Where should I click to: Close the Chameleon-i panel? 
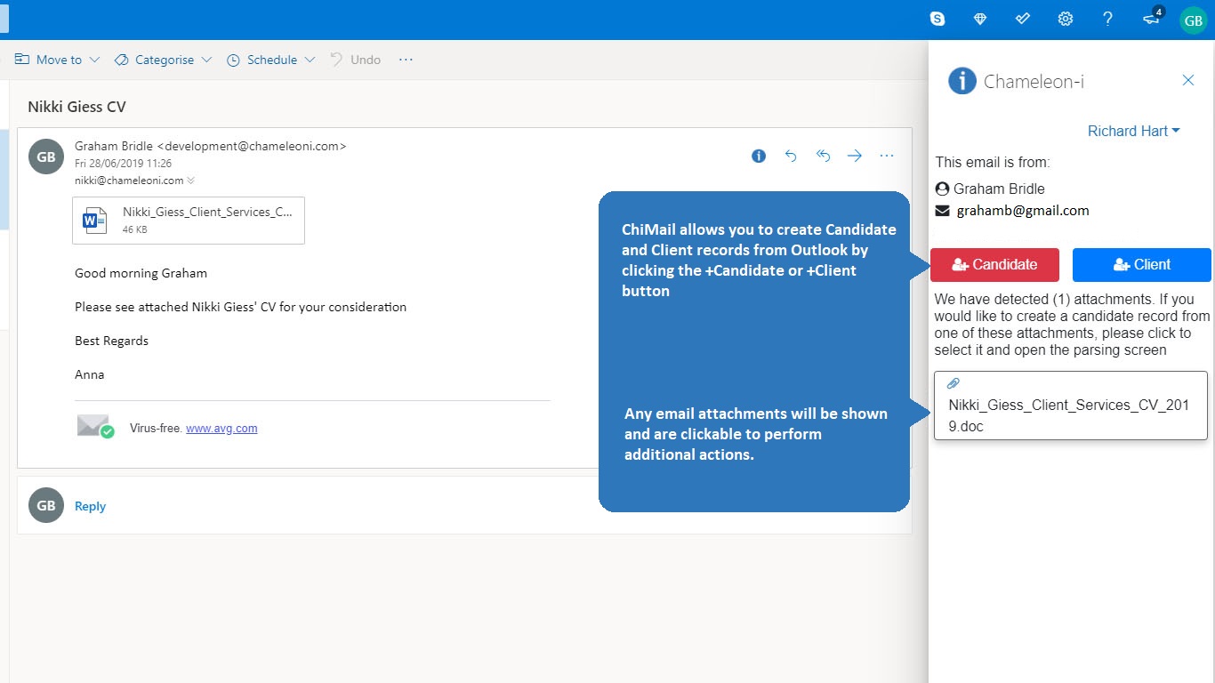click(x=1188, y=80)
